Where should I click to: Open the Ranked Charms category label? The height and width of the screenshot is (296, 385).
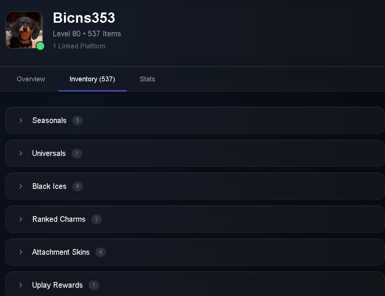[x=59, y=219]
